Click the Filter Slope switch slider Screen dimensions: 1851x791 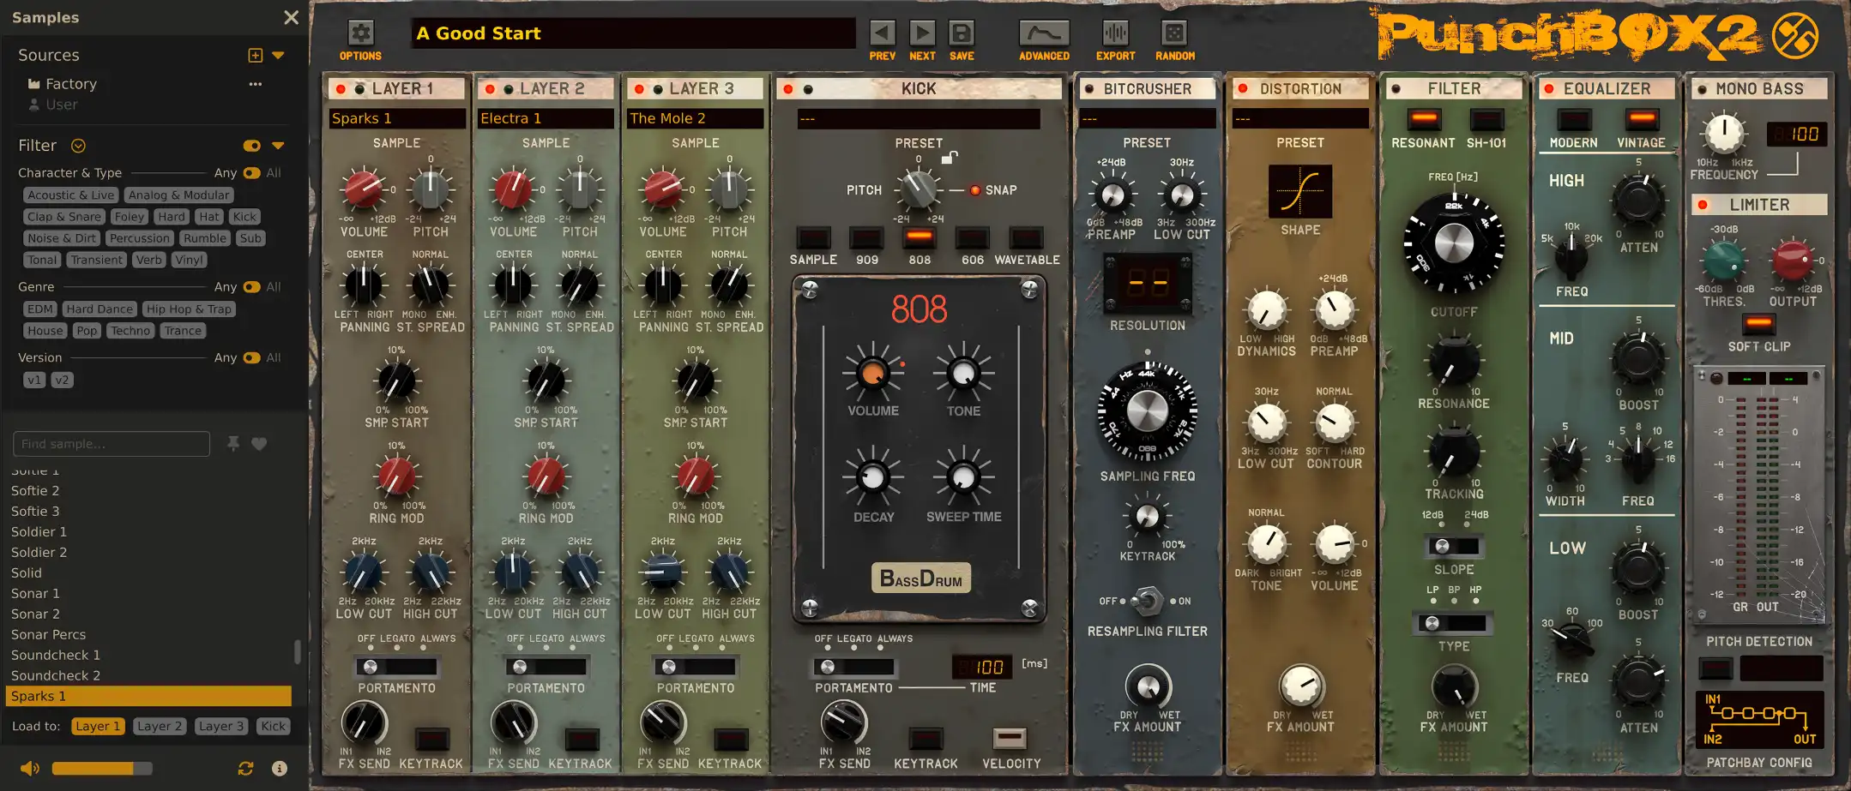(x=1454, y=546)
